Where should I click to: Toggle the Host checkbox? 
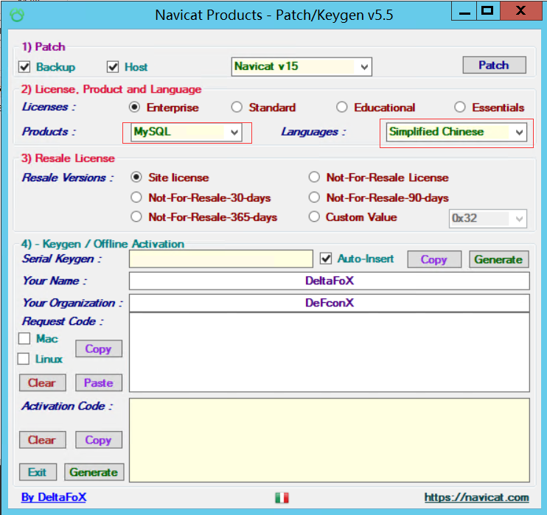(x=113, y=66)
